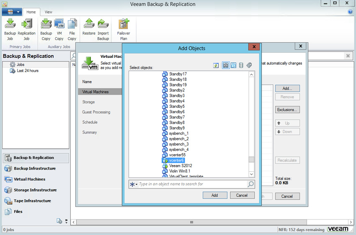Click Add... button in the wizard

(287, 88)
